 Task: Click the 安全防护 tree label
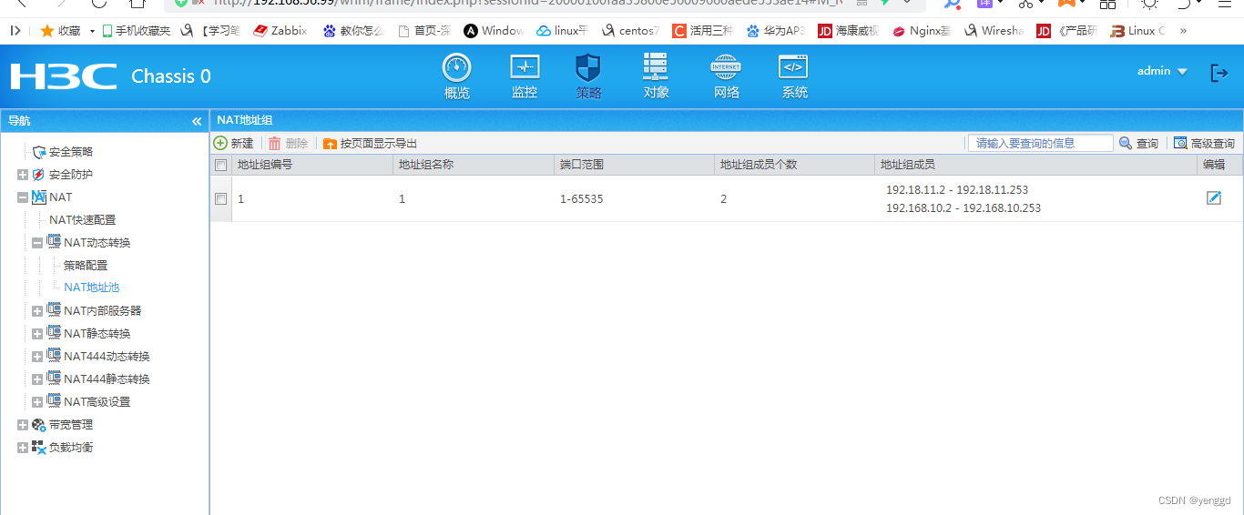(x=71, y=175)
